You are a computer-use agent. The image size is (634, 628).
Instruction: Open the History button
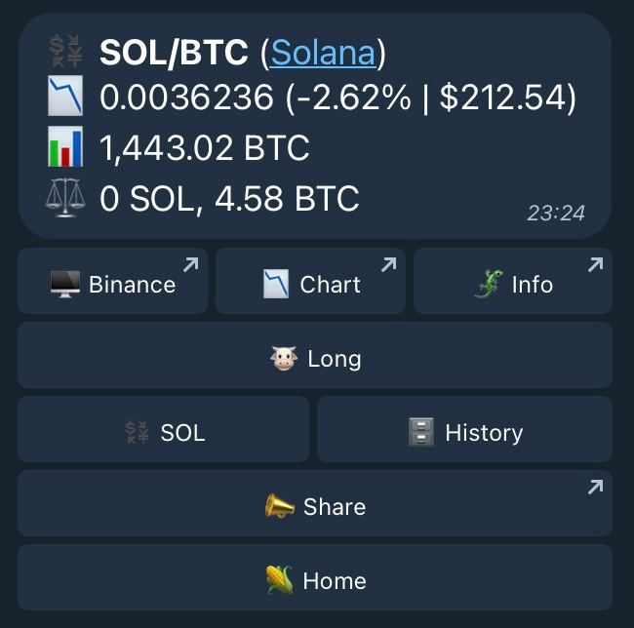coord(464,429)
